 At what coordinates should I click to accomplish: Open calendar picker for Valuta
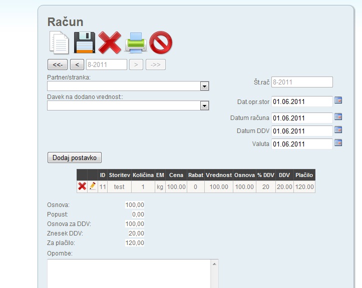pos(338,143)
